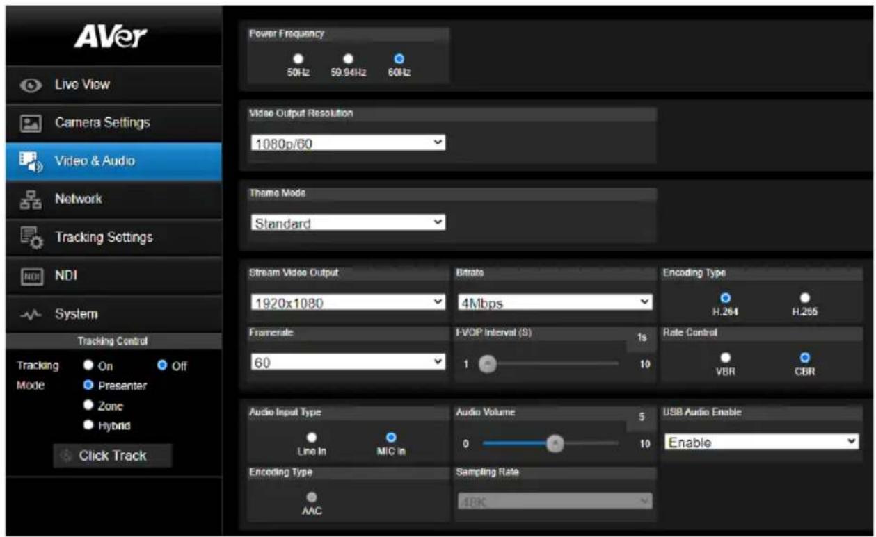Open Camera Settings page

point(113,123)
